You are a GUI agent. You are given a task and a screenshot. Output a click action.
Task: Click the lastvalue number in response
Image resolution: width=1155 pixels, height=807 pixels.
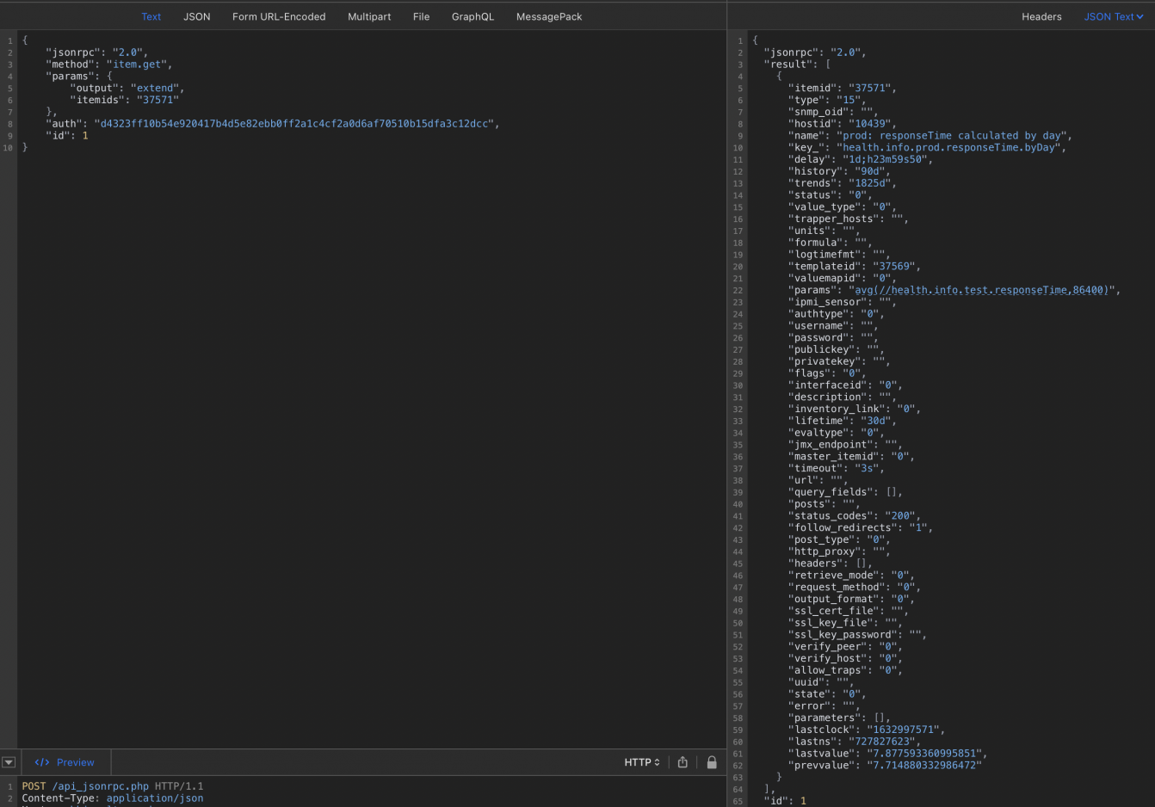coord(924,754)
